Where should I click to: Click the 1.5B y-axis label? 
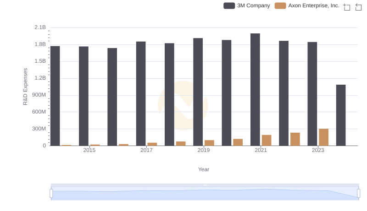point(40,61)
